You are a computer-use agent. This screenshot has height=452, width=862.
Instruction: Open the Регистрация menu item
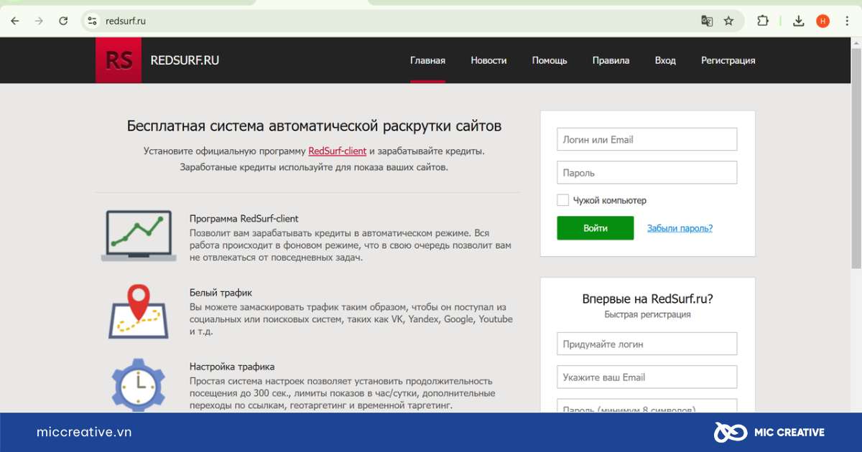[728, 60]
